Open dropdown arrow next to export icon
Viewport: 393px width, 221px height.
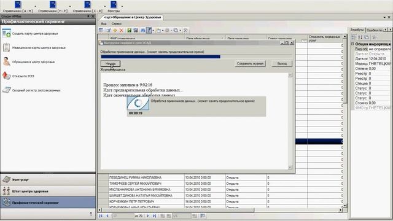click(163, 31)
